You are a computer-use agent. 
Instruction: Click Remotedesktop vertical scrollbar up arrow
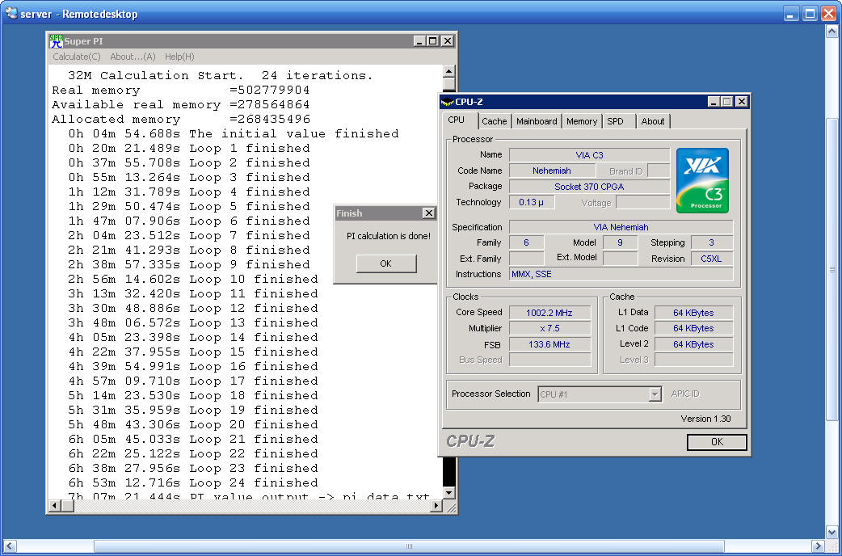pos(831,32)
